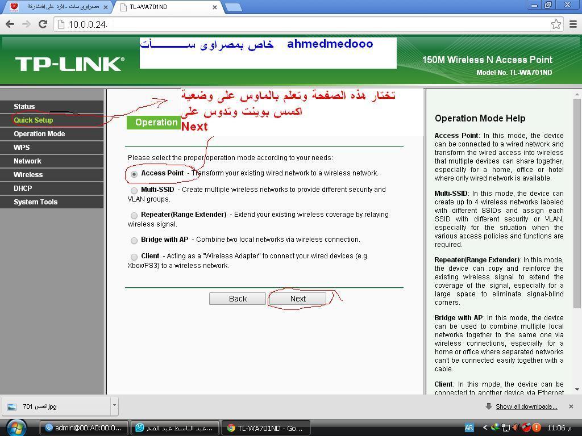This screenshot has width=582, height=436.
Task: Click the 'Model No. TL-WA701ND' text
Action: [514, 73]
